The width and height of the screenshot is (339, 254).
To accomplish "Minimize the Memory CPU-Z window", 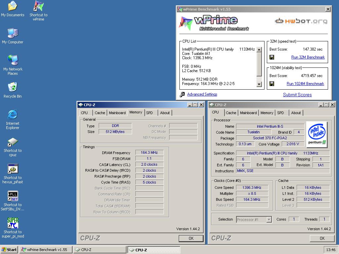I will click(x=190, y=105).
